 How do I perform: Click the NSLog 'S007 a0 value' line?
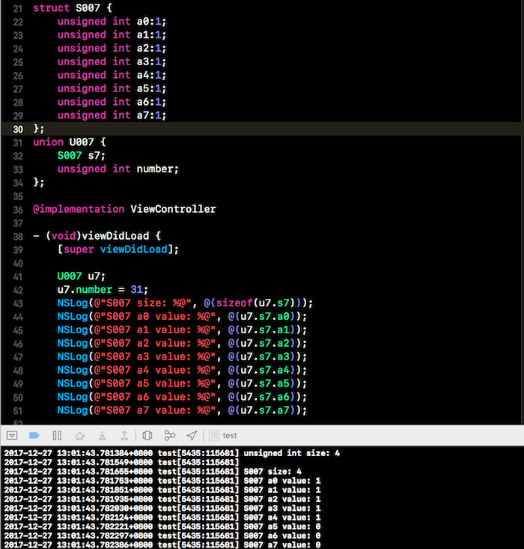click(x=182, y=316)
